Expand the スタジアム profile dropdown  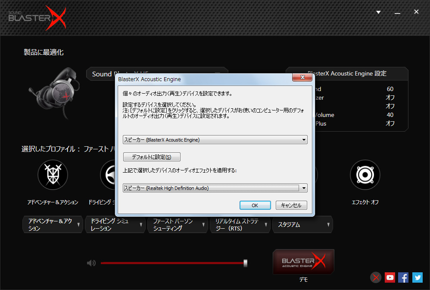pyautogui.click(x=303, y=225)
